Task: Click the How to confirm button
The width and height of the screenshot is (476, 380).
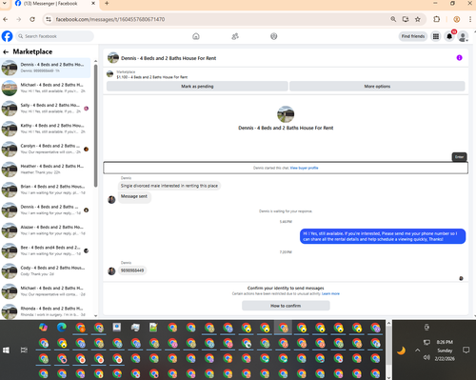Action: (286, 306)
